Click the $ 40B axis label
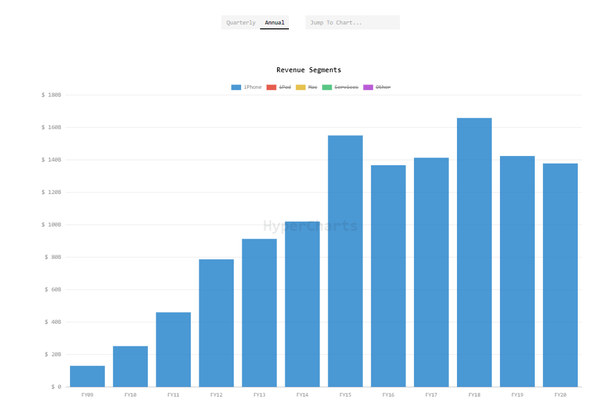This screenshot has width=614, height=407. 53,322
